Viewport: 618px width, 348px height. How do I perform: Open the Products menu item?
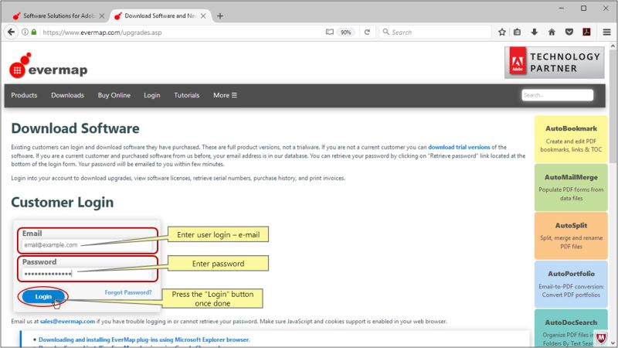click(24, 95)
